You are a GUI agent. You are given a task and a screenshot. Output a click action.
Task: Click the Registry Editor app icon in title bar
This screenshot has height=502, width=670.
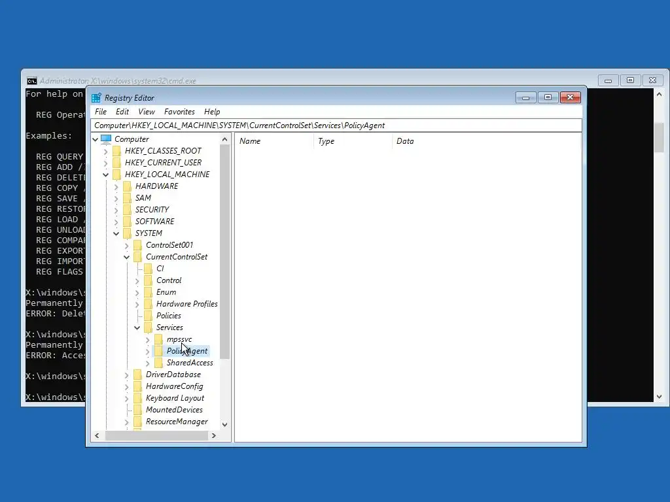97,98
